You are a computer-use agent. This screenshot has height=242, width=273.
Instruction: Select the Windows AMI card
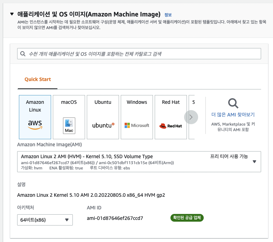tap(137, 117)
